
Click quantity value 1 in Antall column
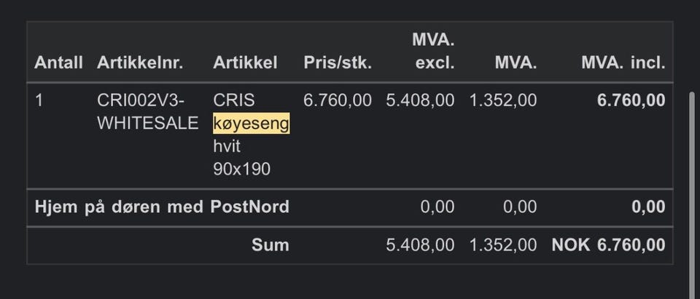point(39,100)
